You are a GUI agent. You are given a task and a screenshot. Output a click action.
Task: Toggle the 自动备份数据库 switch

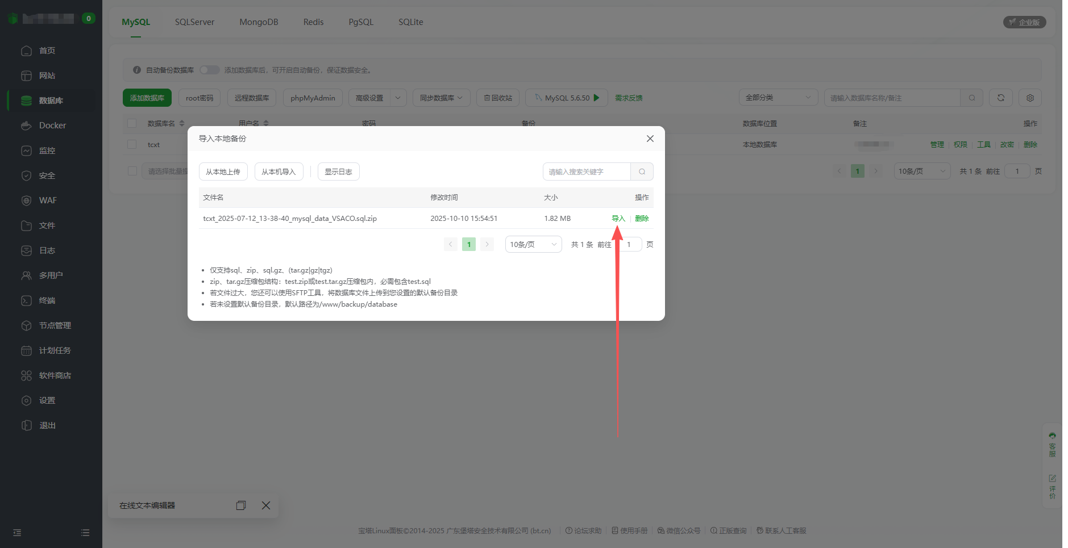coord(209,70)
